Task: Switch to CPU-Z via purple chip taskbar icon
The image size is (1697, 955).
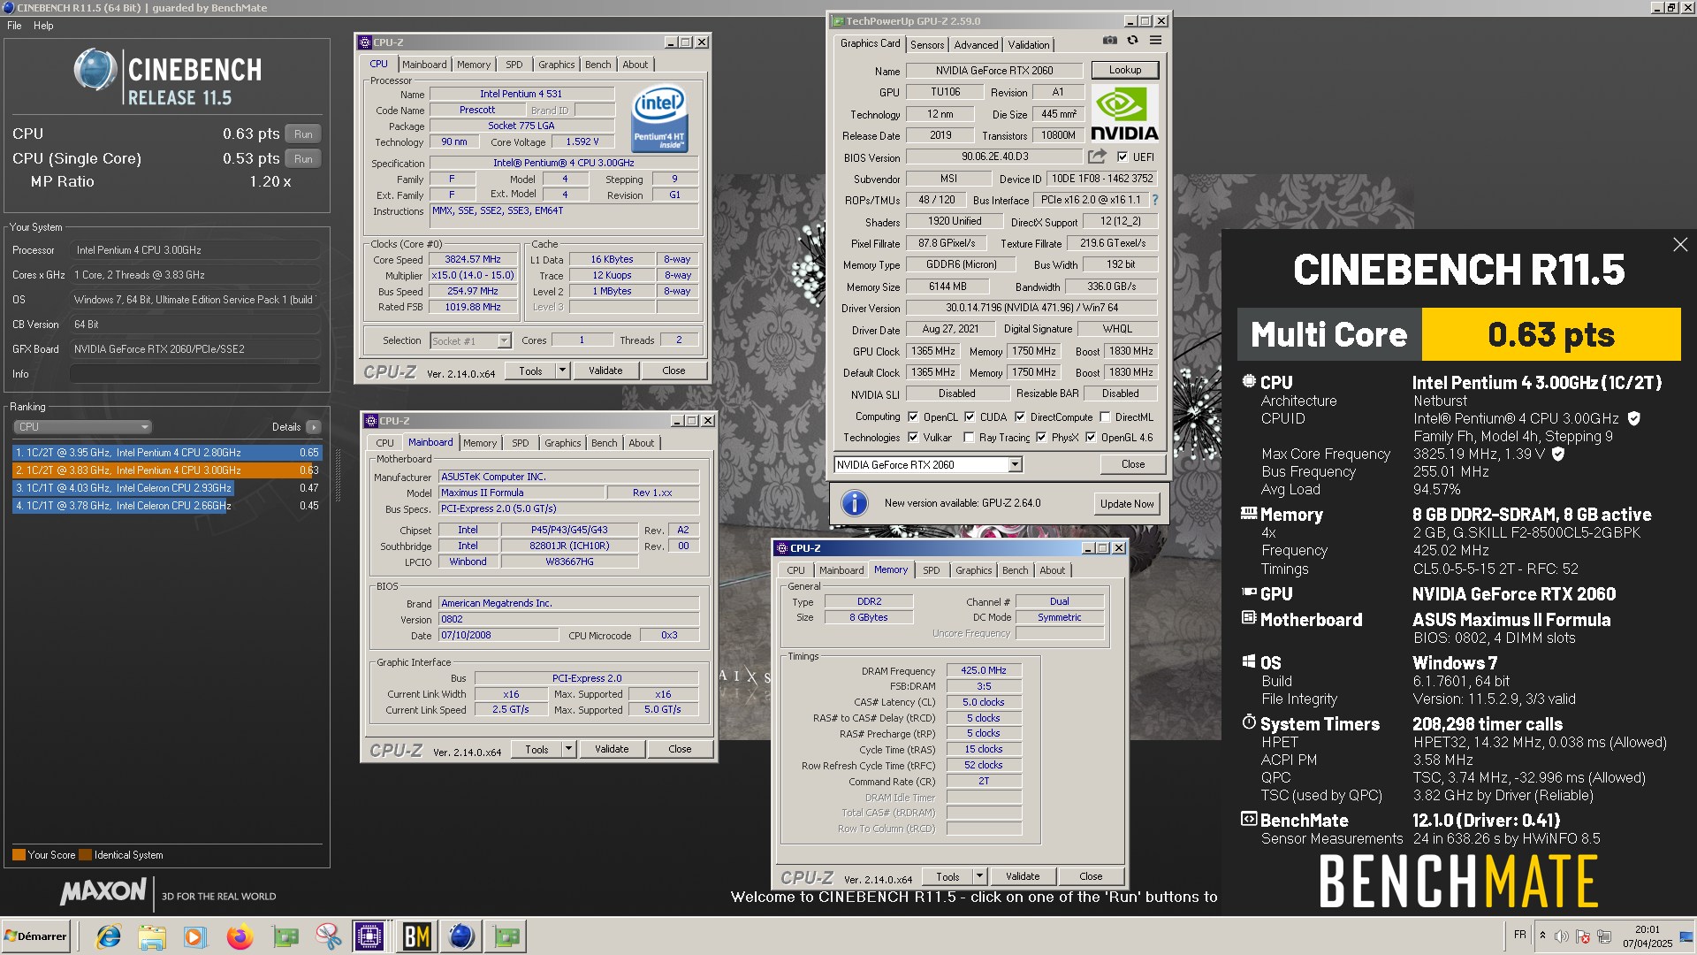Action: click(x=369, y=936)
